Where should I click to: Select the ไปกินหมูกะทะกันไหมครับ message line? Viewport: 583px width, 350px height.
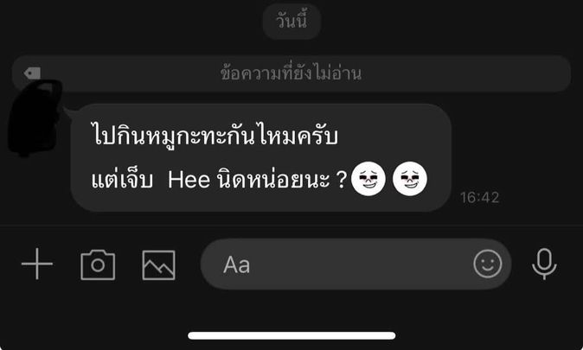click(x=215, y=135)
